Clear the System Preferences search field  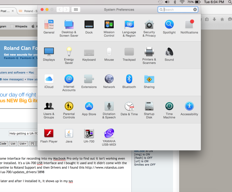(195, 10)
